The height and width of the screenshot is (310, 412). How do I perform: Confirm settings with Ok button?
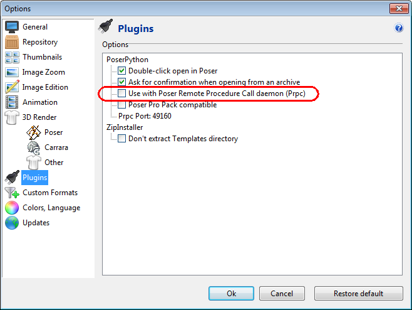231,294
